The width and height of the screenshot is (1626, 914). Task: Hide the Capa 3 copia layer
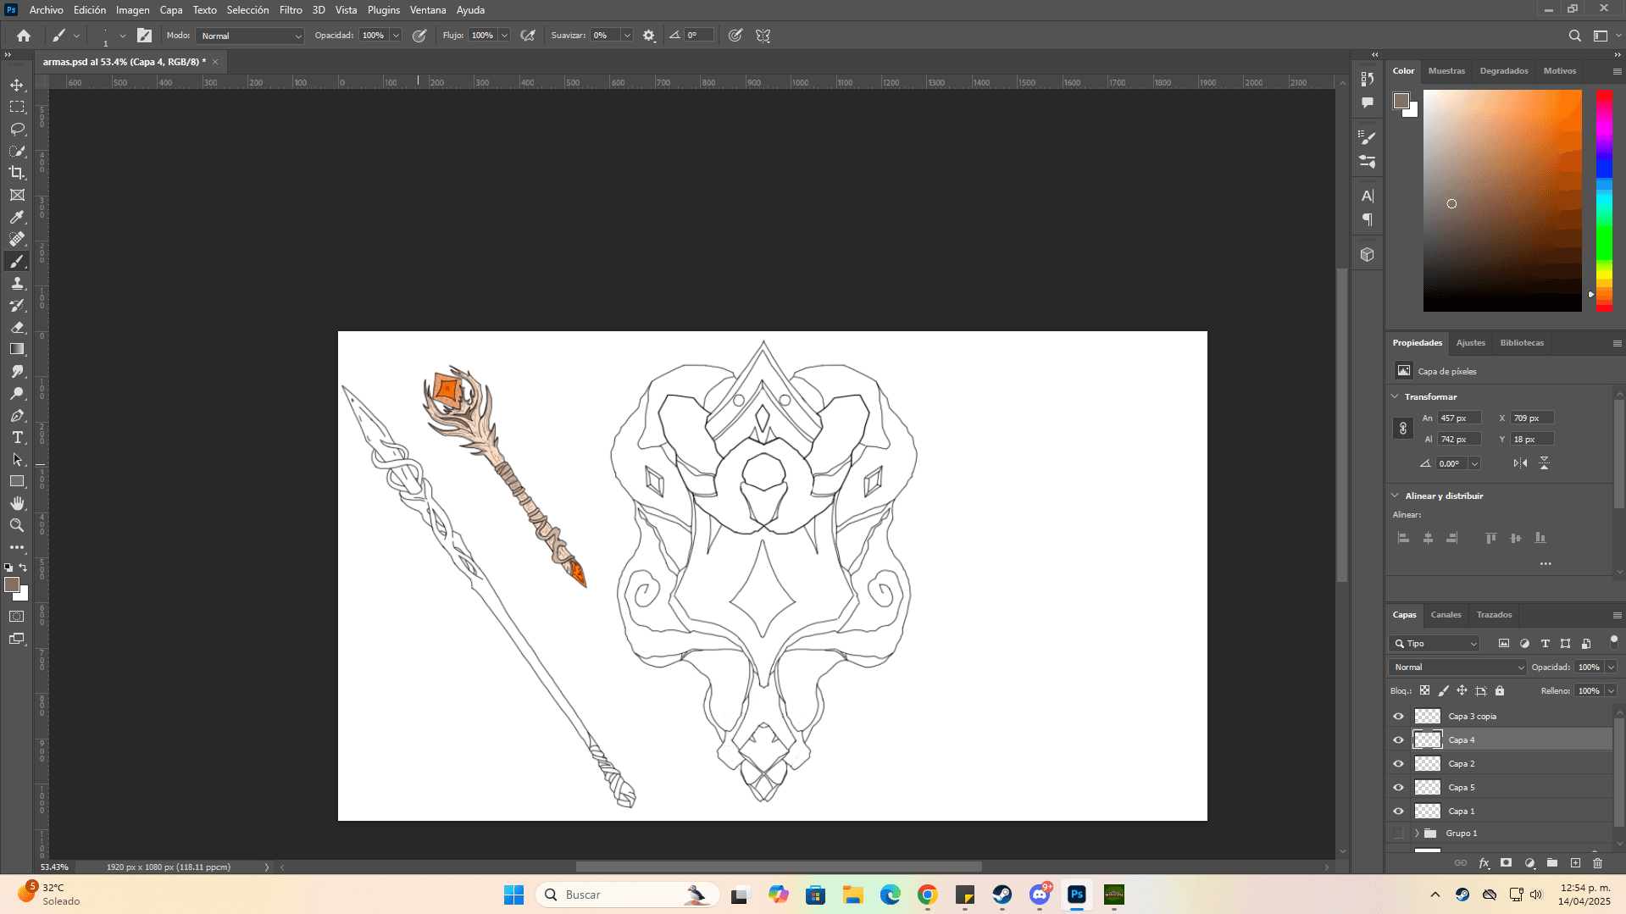pos(1398,717)
